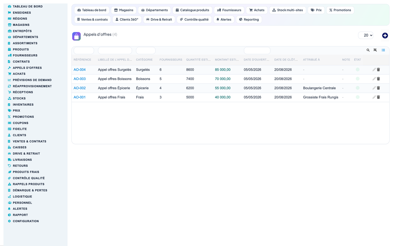
Task: Click the Appel offres Épicerie label
Action: click(114, 88)
